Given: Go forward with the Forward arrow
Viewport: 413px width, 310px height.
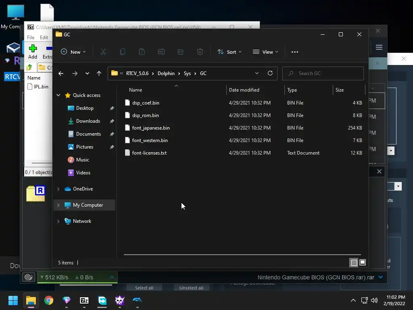Looking at the screenshot, I should point(75,73).
